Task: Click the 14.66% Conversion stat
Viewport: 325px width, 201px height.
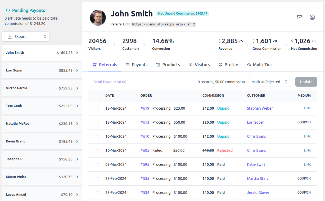Action: coord(163,44)
